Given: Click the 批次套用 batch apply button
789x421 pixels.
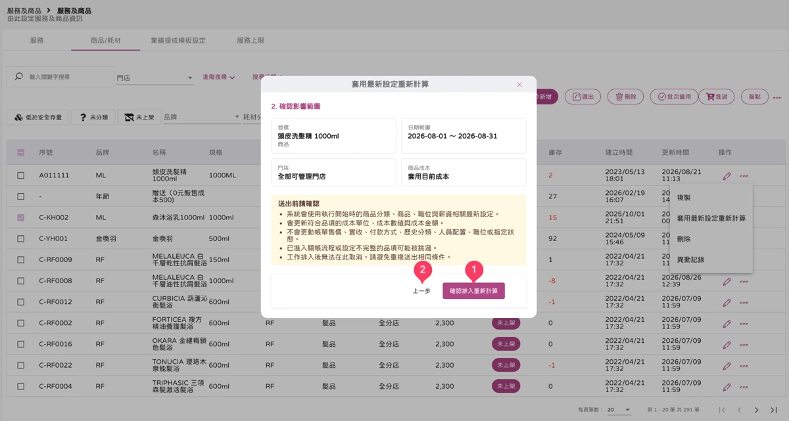Looking at the screenshot, I should (674, 97).
